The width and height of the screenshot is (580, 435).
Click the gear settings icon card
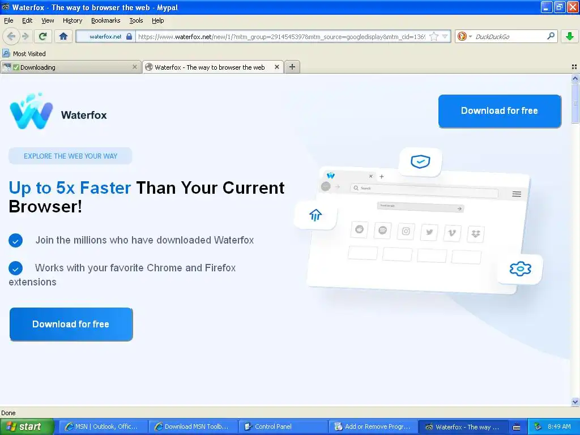[x=520, y=269]
